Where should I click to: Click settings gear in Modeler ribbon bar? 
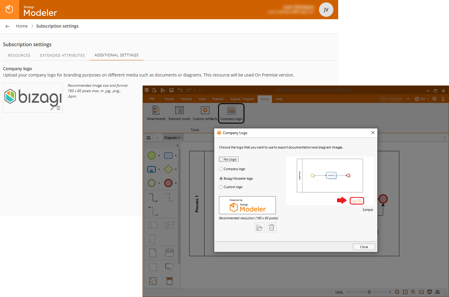coord(434,99)
